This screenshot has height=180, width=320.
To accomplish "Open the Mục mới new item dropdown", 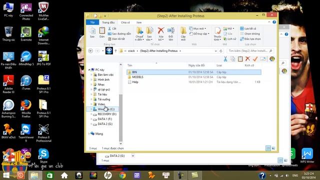I will (197, 28).
